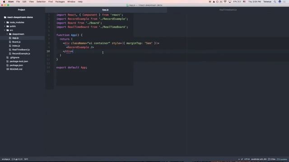Open Board.js from the tree
Image resolution: width=289 pixels, height=162 pixels.
coord(16,42)
